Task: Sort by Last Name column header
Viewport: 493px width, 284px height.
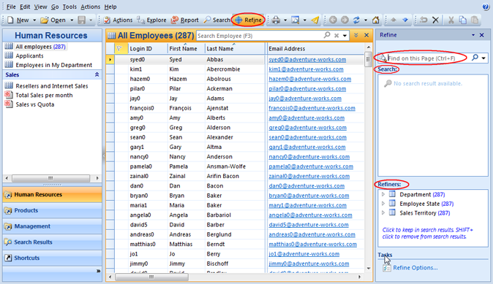Action: tap(235, 48)
